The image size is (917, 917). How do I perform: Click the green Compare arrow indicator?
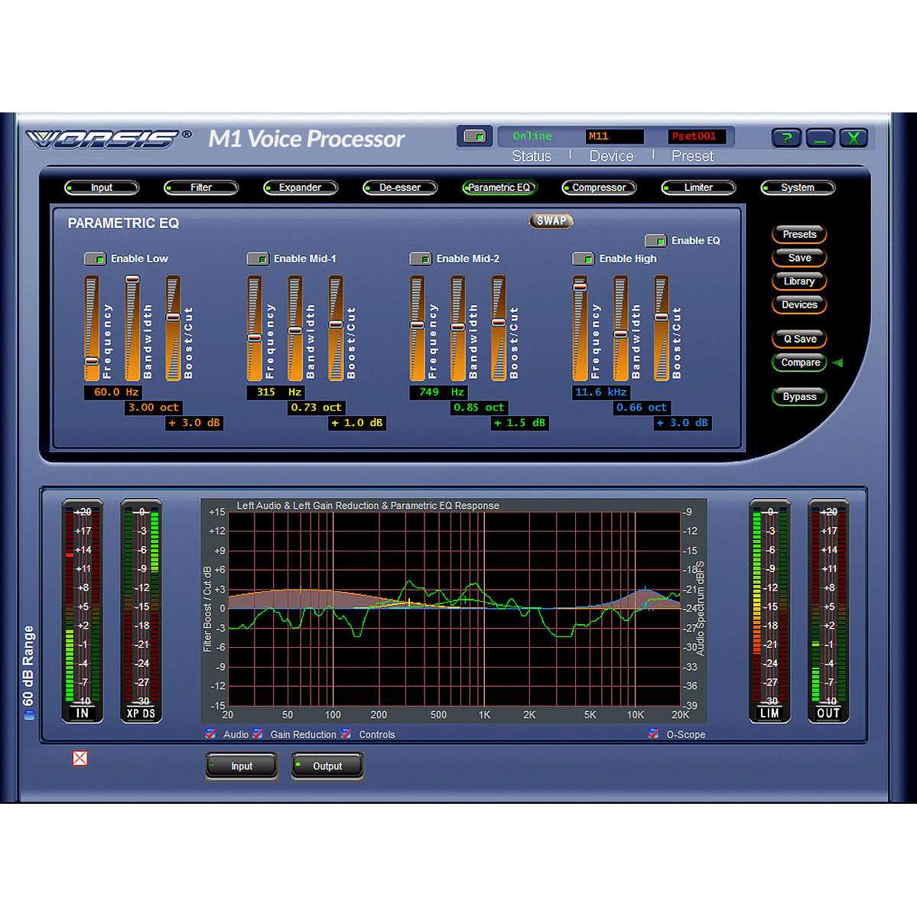tap(837, 363)
